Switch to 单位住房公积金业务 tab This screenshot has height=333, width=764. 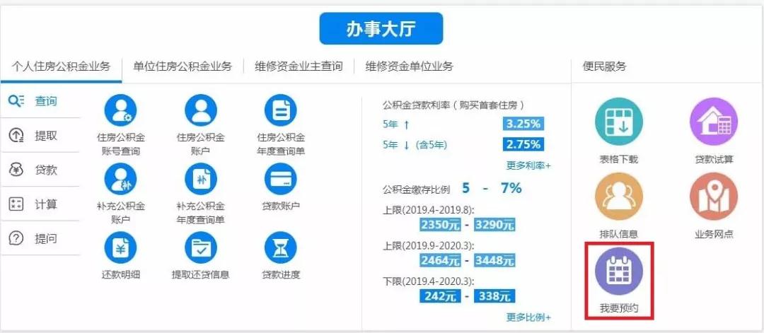(183, 66)
